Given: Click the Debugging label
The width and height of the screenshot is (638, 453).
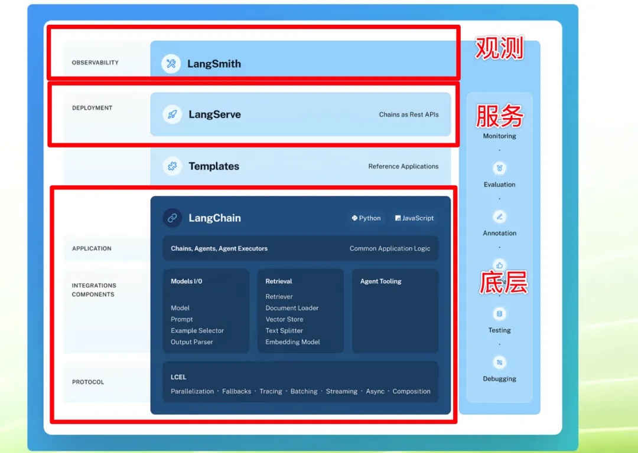Looking at the screenshot, I should point(499,379).
